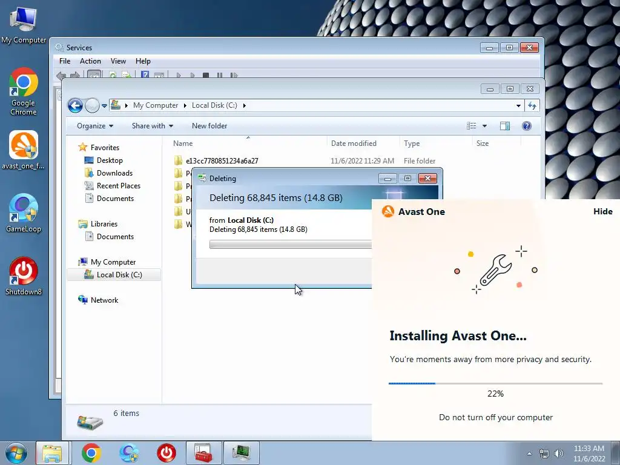620x465 pixels.
Task: Expand the root arrow before My Computer
Action: tap(126, 105)
